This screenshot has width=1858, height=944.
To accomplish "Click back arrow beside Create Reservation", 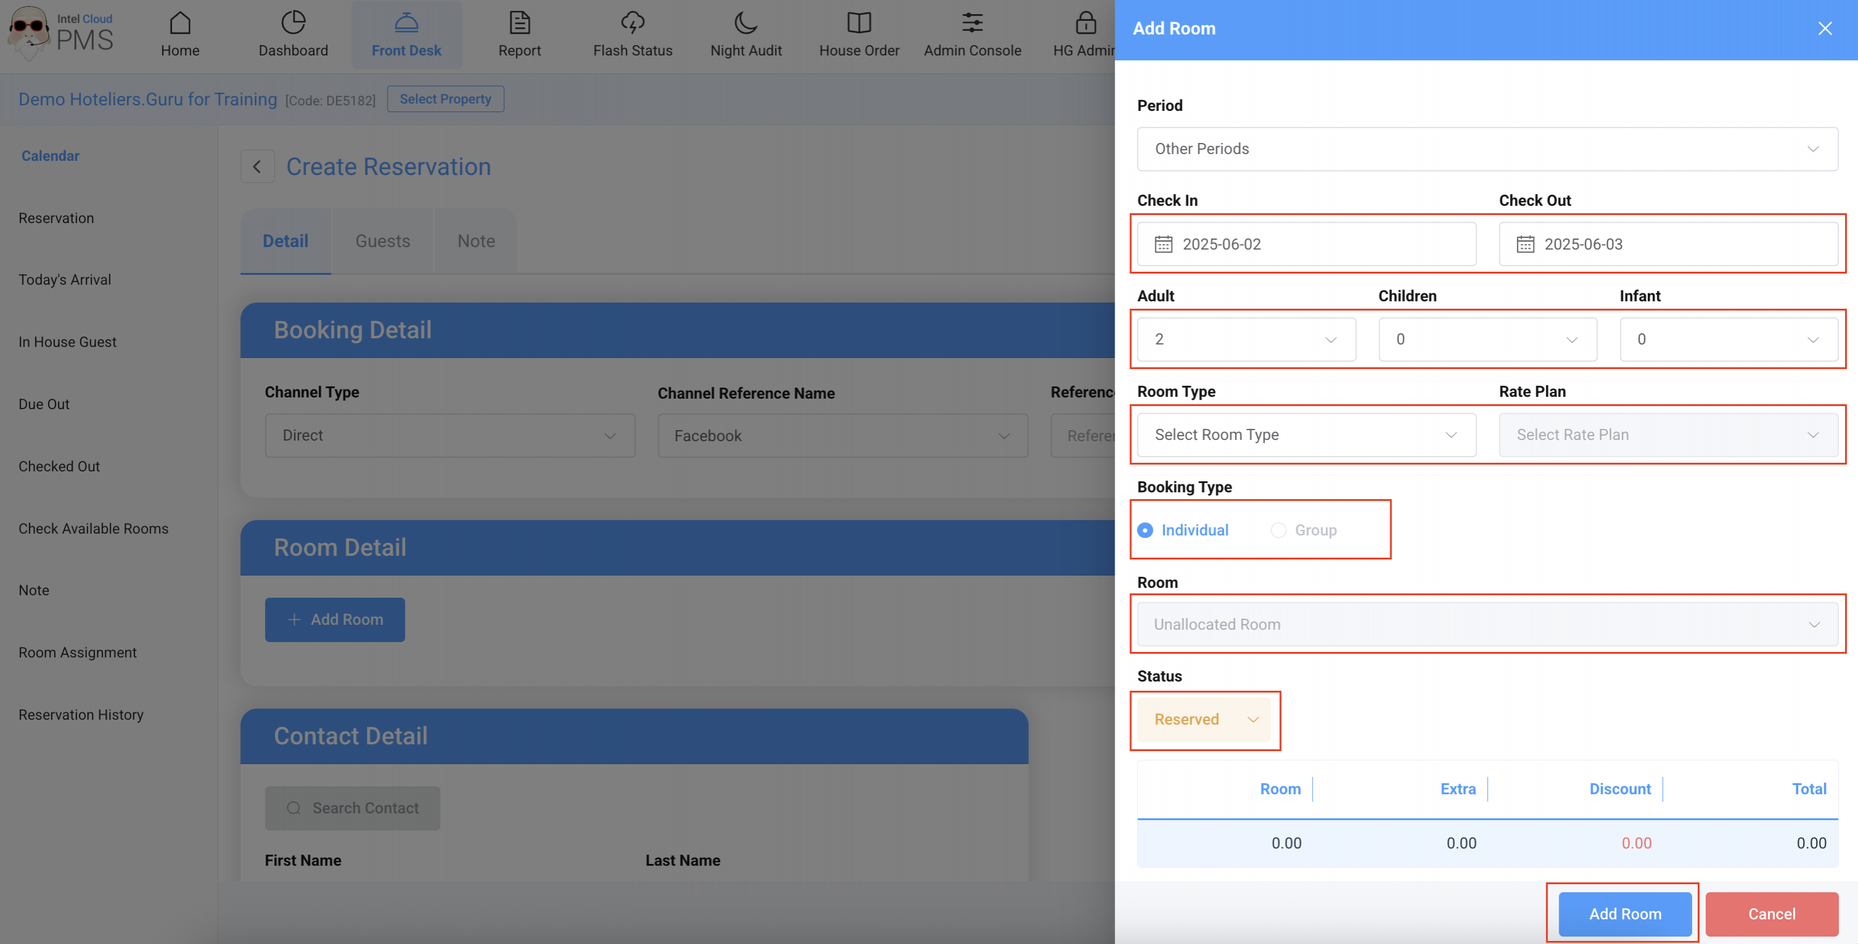I will [x=257, y=166].
